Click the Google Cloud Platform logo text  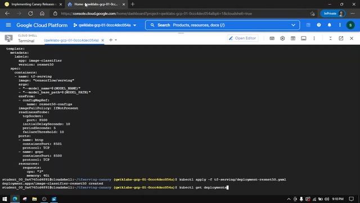[42, 25]
